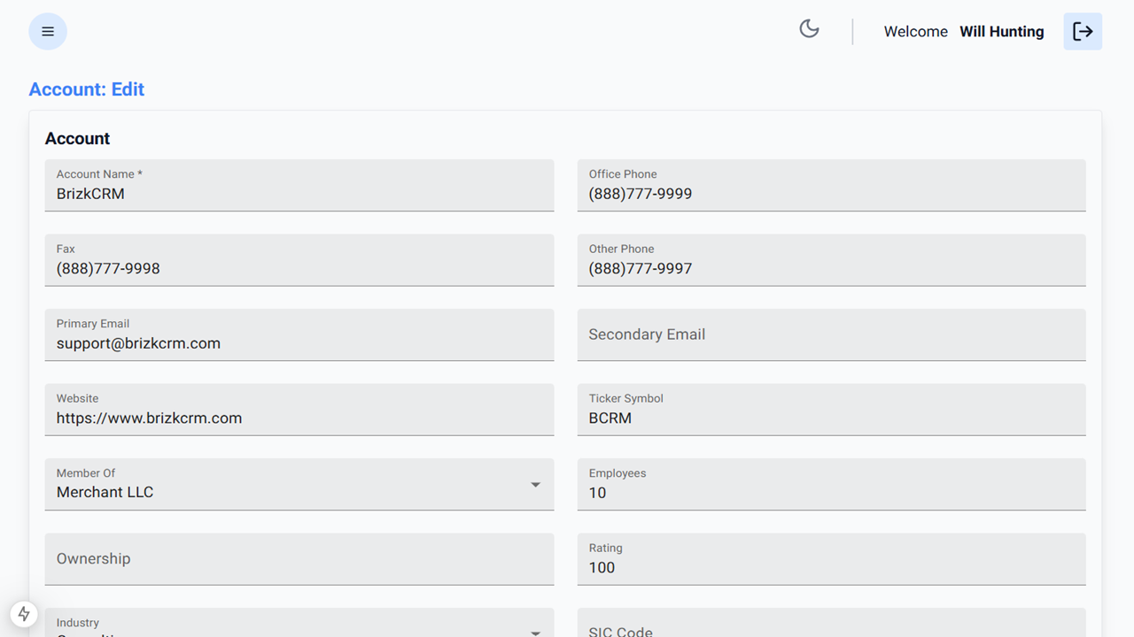
Task: Select the Primary Email input
Action: (x=299, y=343)
